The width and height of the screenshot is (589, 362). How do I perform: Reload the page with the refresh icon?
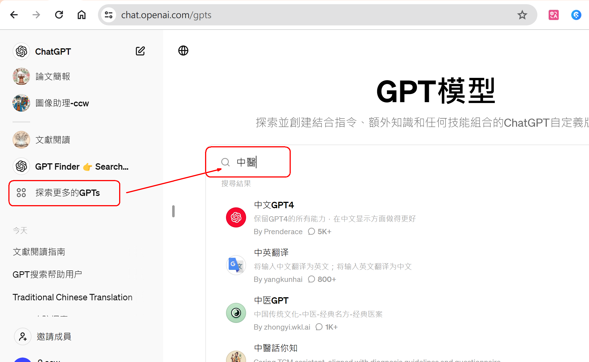pyautogui.click(x=59, y=15)
